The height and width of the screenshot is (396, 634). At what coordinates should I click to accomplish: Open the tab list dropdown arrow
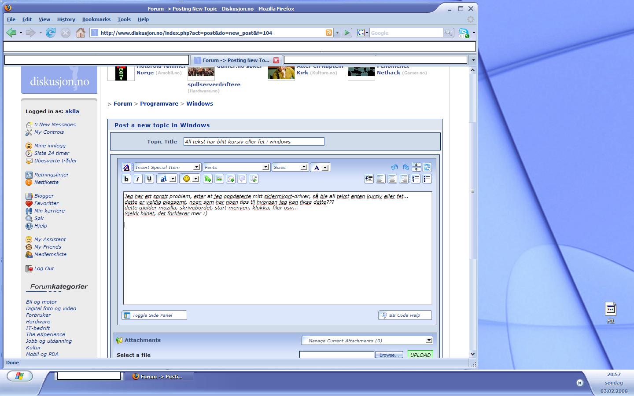[x=473, y=60]
